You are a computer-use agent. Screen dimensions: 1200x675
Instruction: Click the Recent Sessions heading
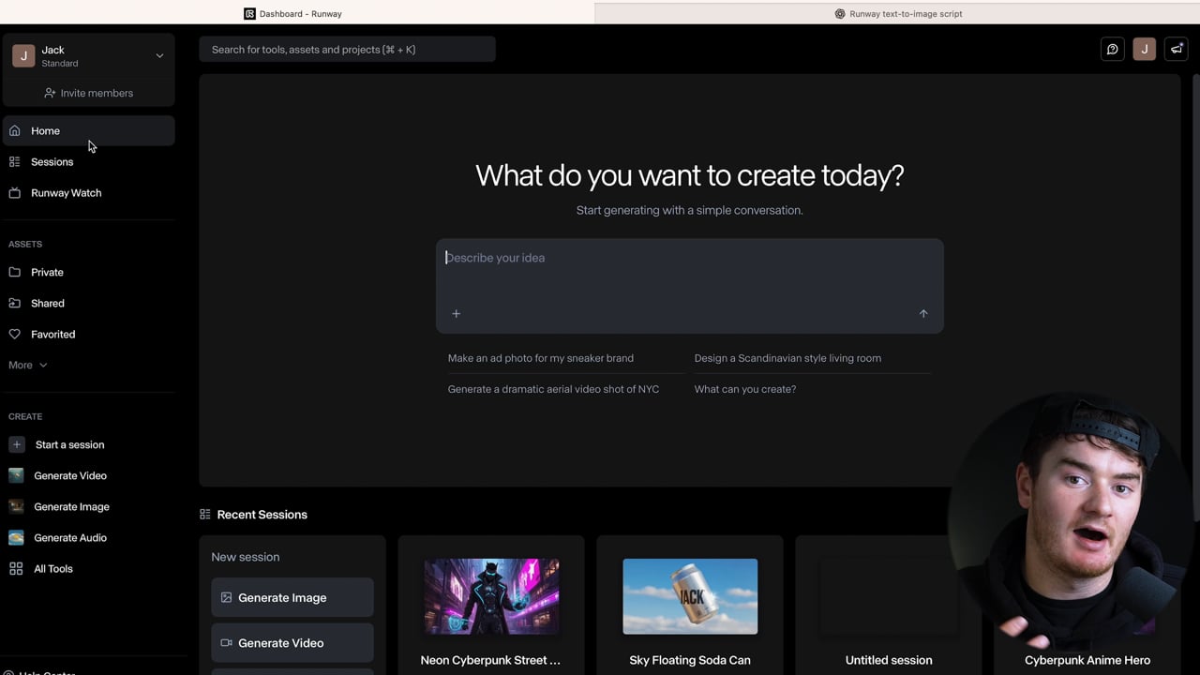(262, 514)
